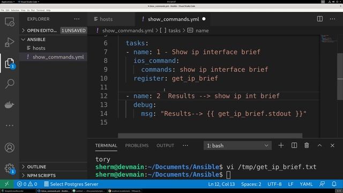This screenshot has width=343, height=193.
Task: Expand the Outline section
Action: [x=36, y=167]
